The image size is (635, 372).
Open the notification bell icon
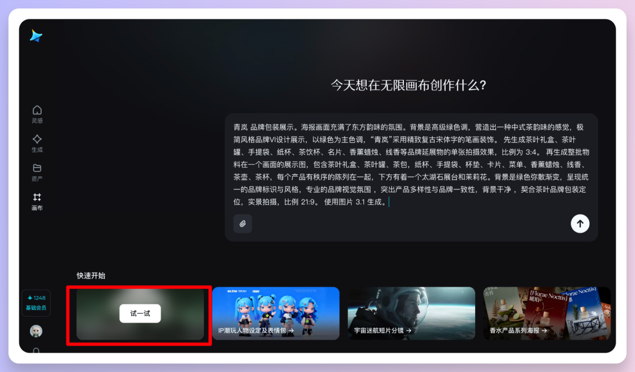pos(36,350)
